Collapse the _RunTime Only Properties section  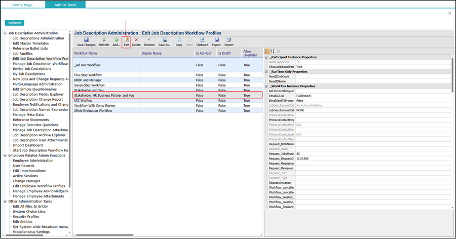pos(267,72)
